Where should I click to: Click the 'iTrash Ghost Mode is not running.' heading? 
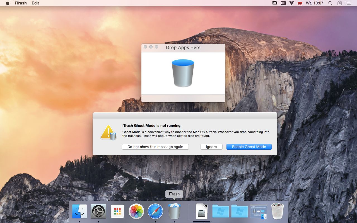tap(152, 125)
